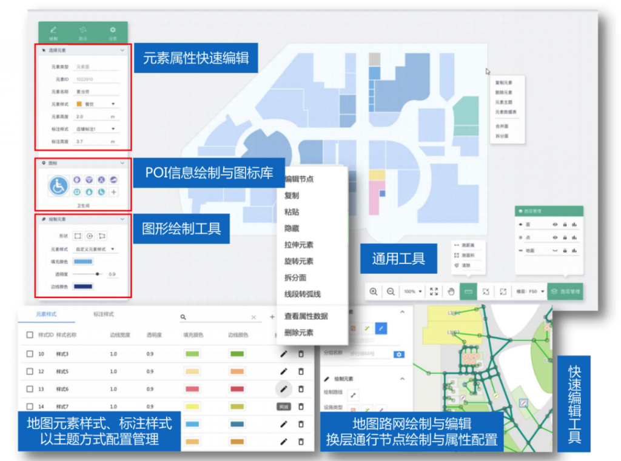Open the 100% zoom level dropdown
The image size is (621, 461).
[413, 291]
